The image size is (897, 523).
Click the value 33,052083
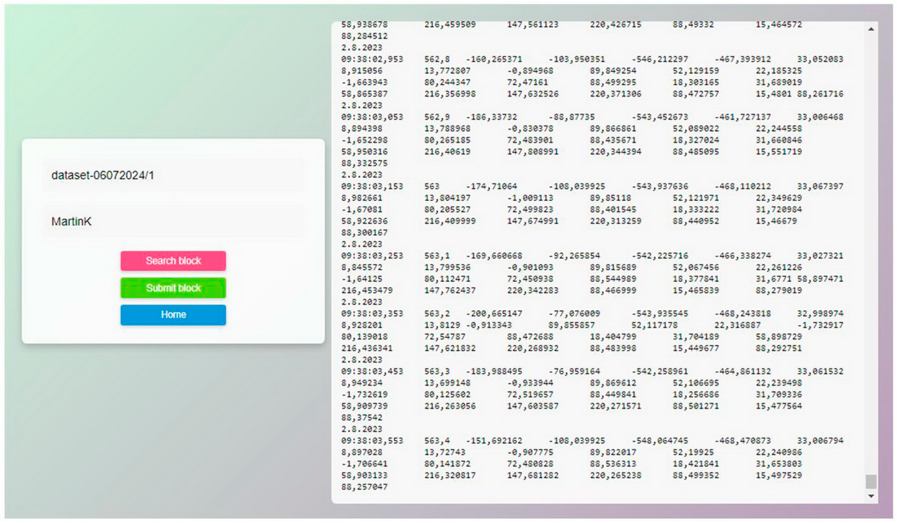click(820, 59)
